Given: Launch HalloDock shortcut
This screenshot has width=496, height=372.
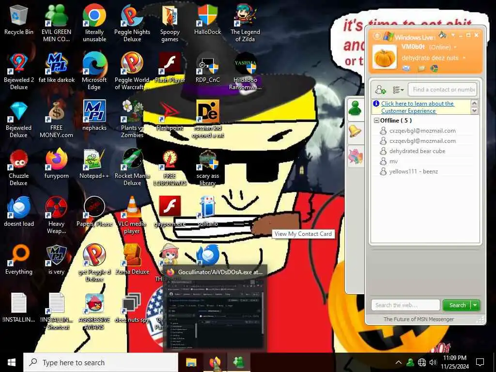Looking at the screenshot, I should point(207,19).
